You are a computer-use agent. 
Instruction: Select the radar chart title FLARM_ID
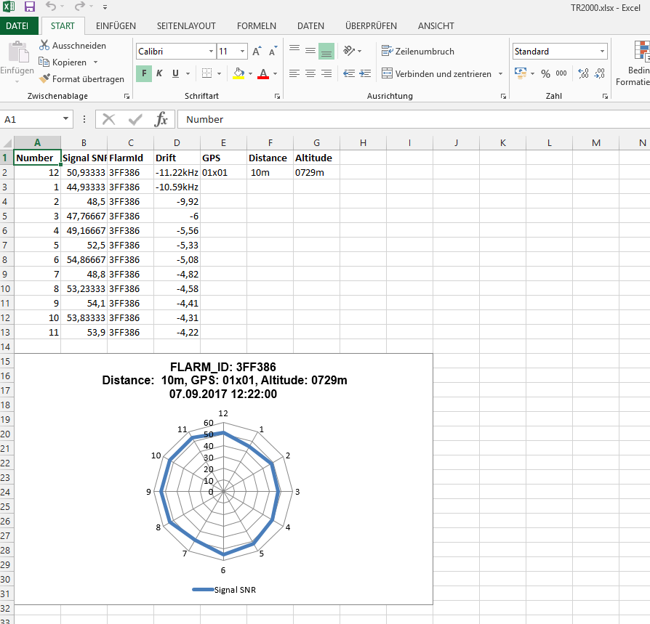[x=224, y=381]
